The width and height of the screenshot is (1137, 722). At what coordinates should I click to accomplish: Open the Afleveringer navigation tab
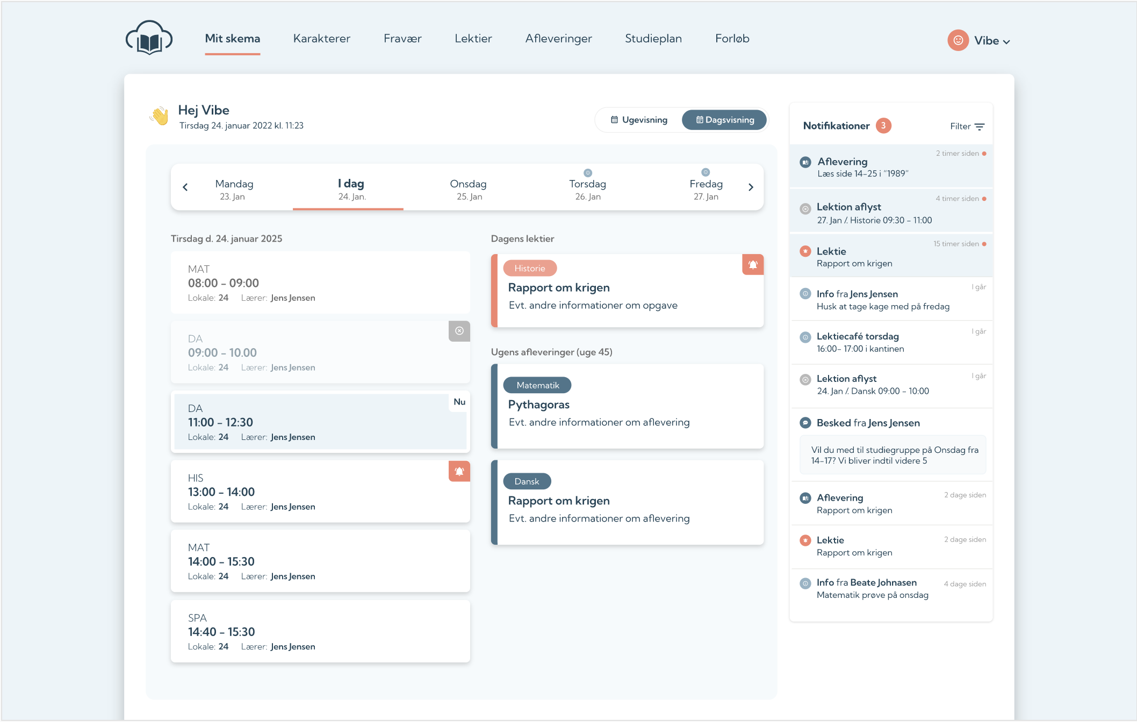tap(558, 39)
